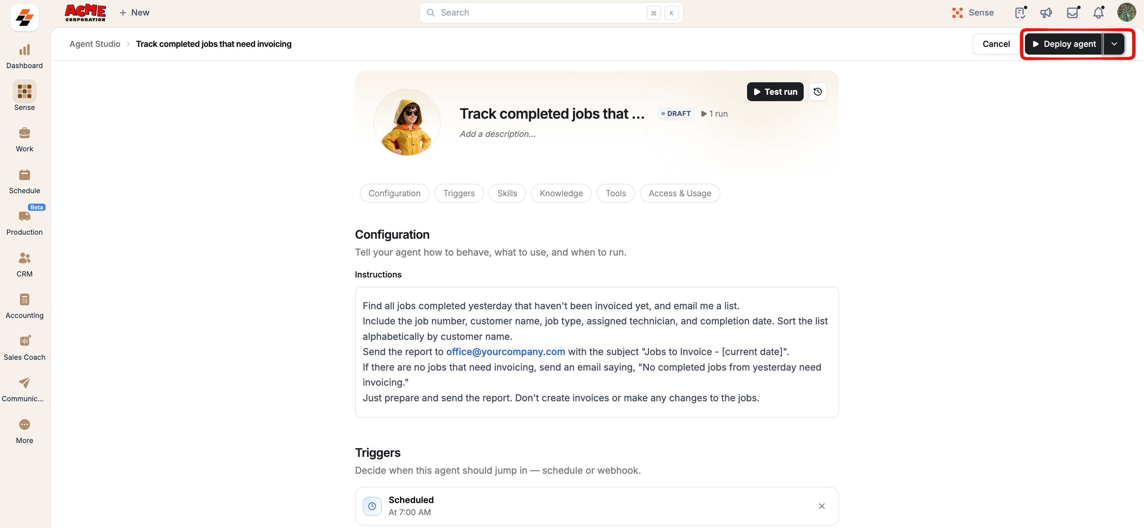Open the Dashboard sidebar icon
Image resolution: width=1144 pixels, height=528 pixels.
pyautogui.click(x=24, y=50)
